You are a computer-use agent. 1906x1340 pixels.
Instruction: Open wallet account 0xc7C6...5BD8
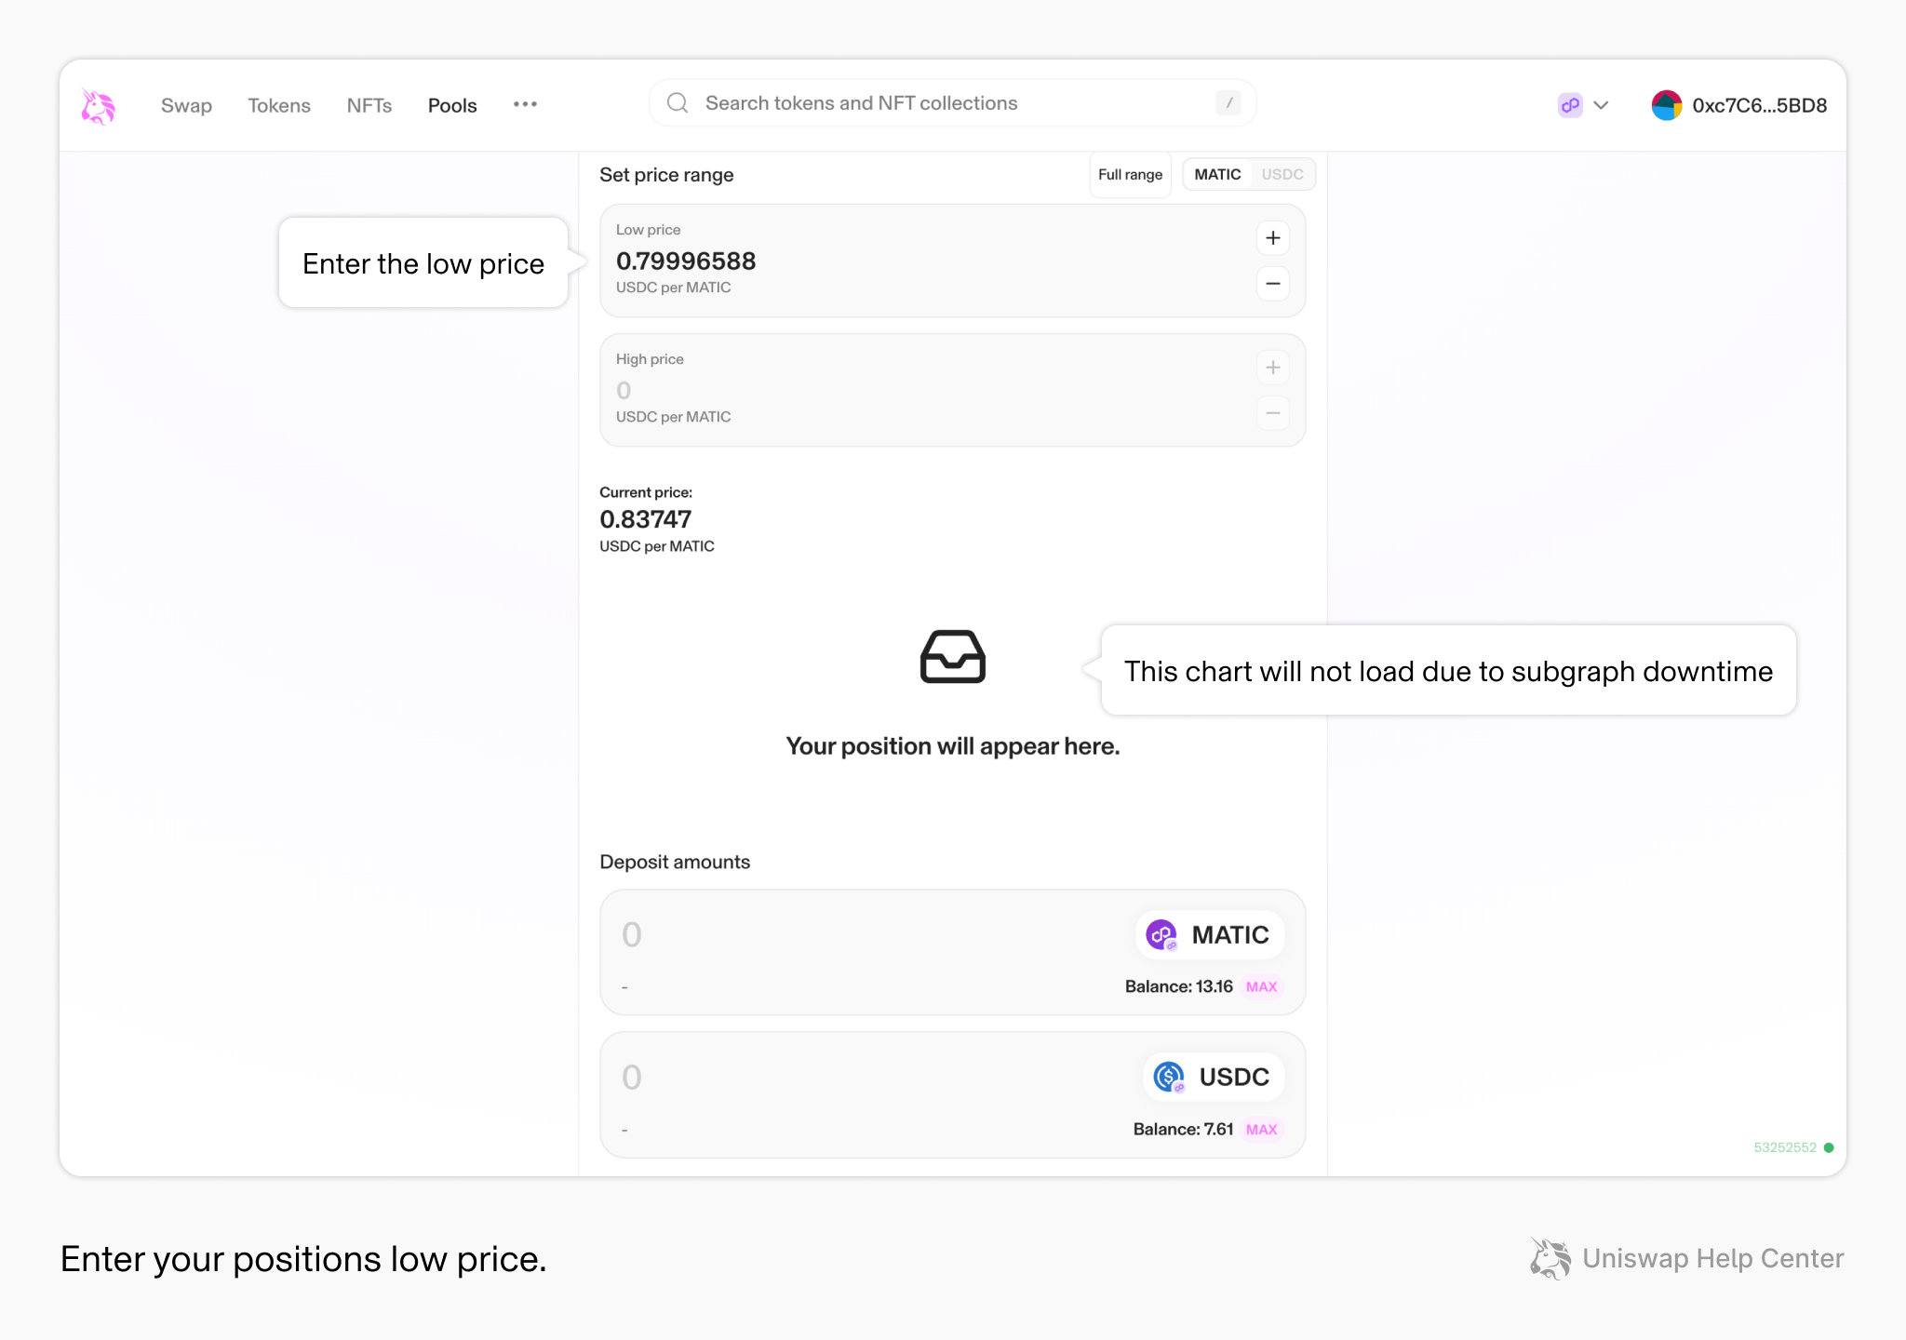coord(1738,105)
